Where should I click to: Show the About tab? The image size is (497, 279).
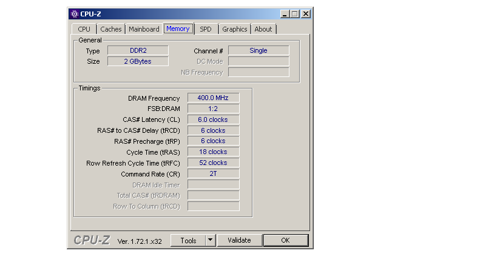click(263, 29)
